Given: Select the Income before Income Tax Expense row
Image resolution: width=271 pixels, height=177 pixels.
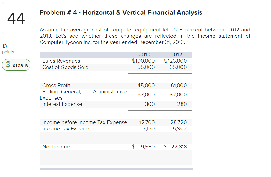Looking at the screenshot, I should (85, 122).
